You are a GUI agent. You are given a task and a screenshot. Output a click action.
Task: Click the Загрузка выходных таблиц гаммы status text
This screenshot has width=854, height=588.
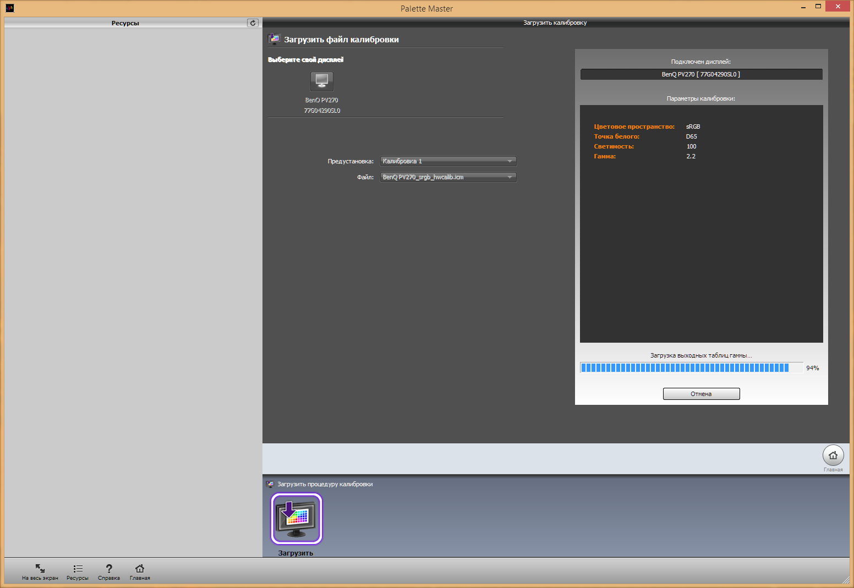(701, 355)
